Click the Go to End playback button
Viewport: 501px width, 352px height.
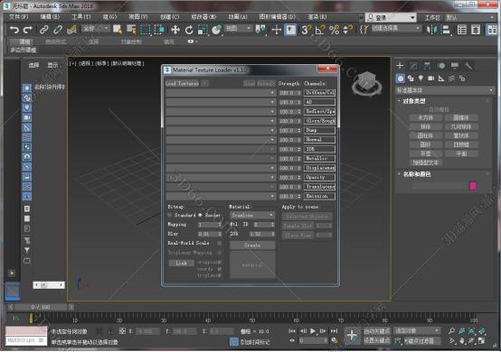[334, 331]
